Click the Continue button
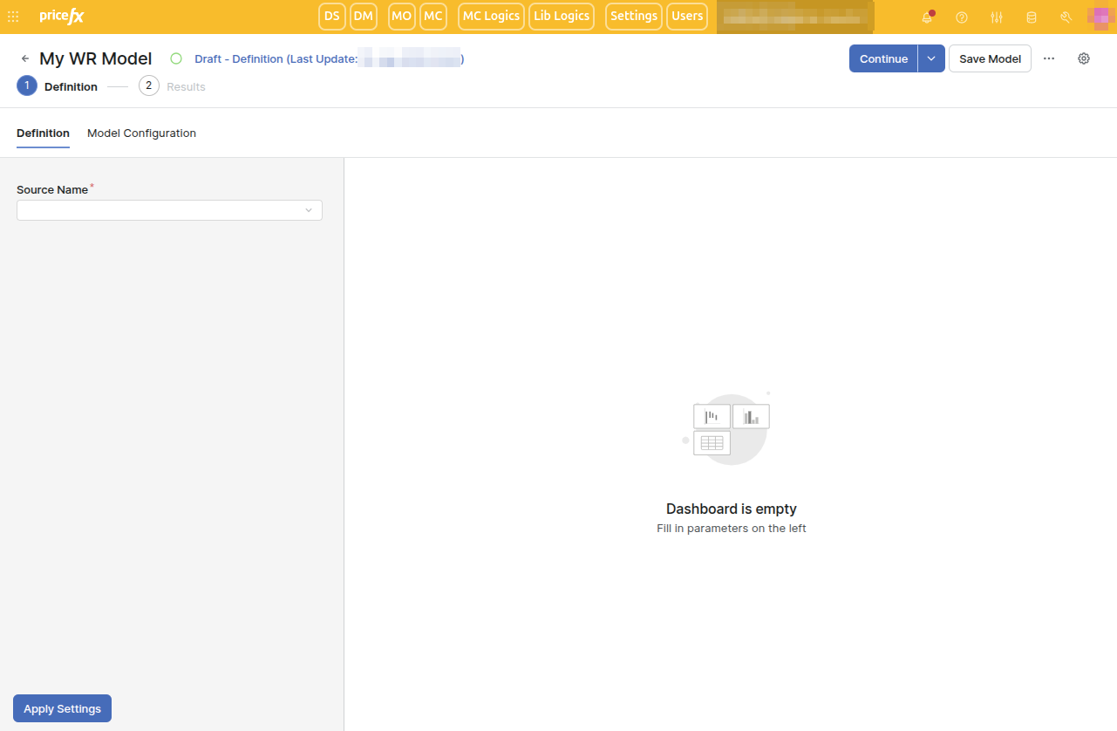Viewport: 1117px width, 731px height. [883, 58]
